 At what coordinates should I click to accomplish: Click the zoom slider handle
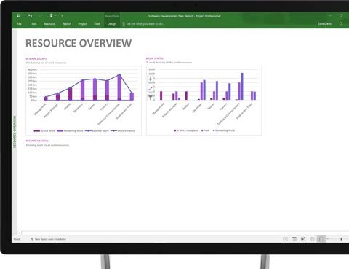(341, 239)
